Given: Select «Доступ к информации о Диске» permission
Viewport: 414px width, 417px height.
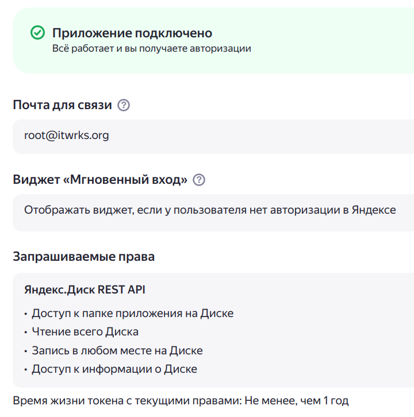Looking at the screenshot, I should click(114, 369).
